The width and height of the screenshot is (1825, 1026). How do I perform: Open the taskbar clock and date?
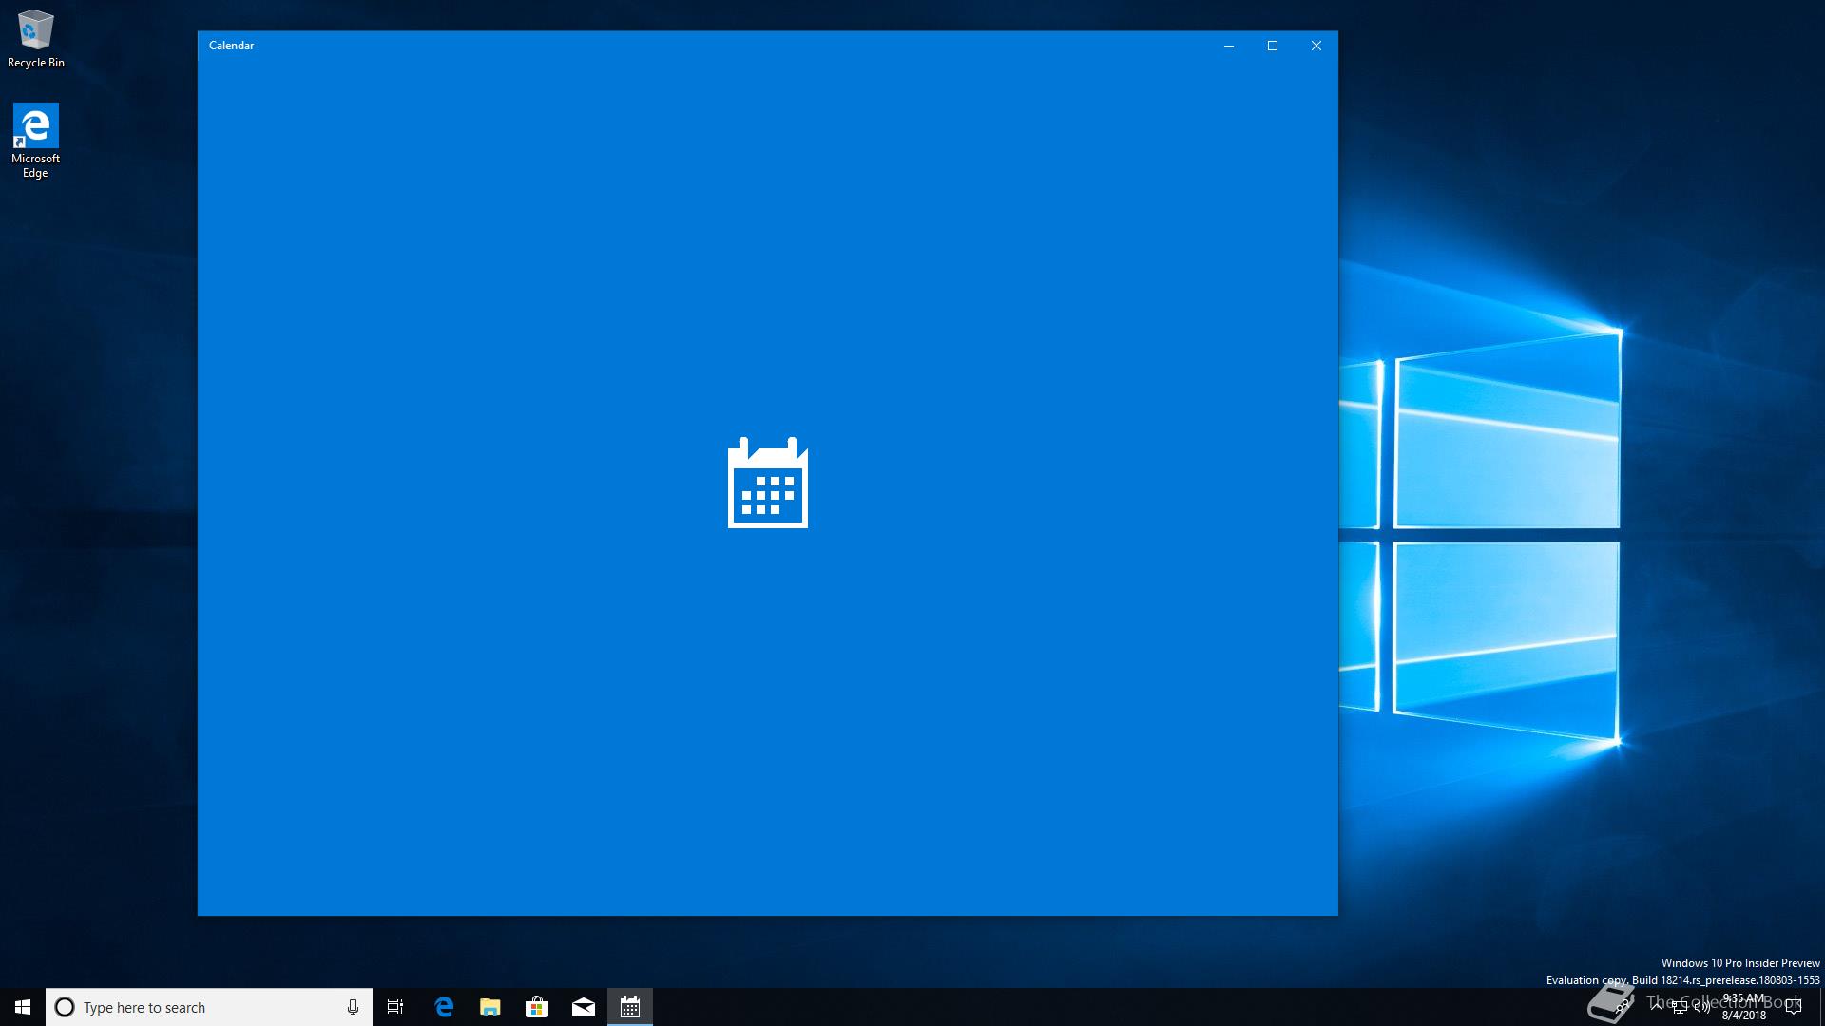click(1743, 1007)
